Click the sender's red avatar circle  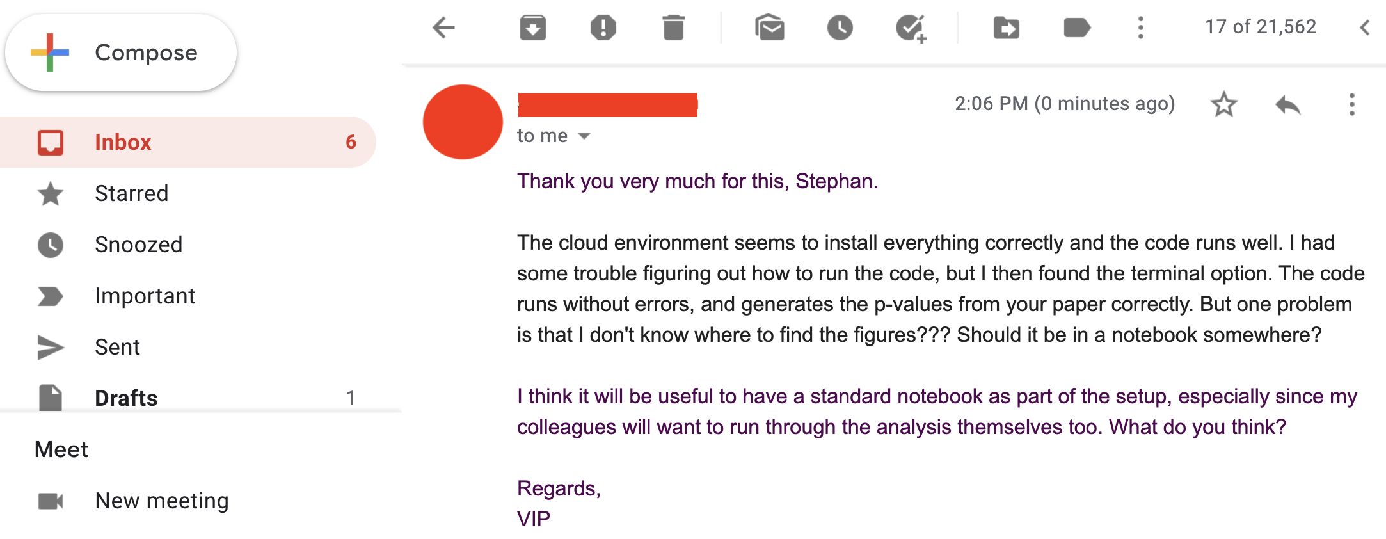click(x=463, y=122)
